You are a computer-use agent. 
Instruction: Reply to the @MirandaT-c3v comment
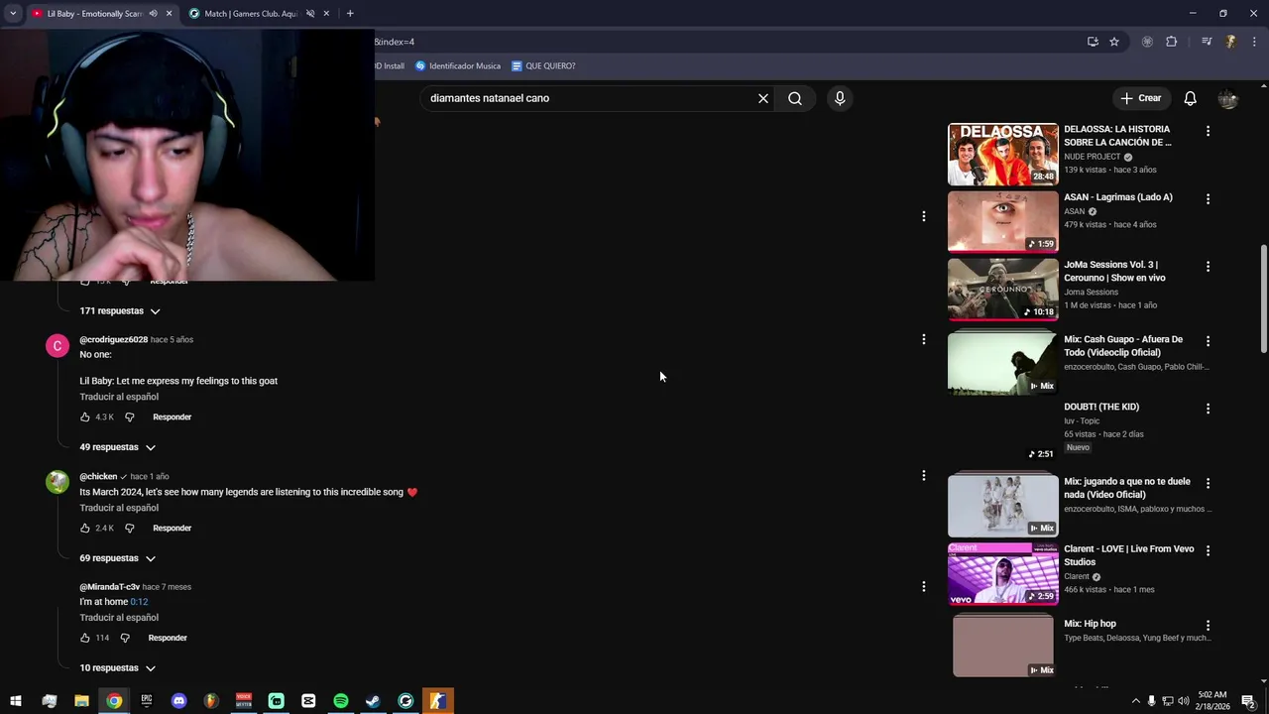[x=168, y=638]
